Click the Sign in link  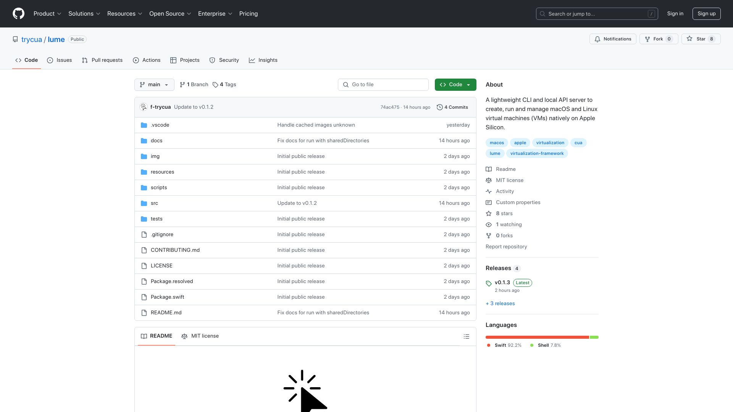675,14
